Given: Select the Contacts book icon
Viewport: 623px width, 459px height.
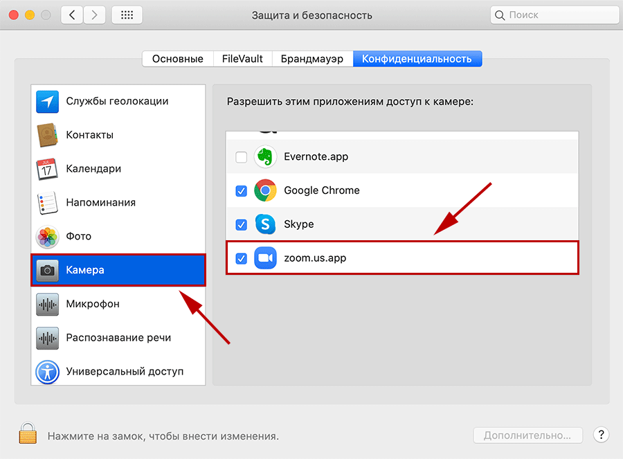Looking at the screenshot, I should click(x=47, y=135).
